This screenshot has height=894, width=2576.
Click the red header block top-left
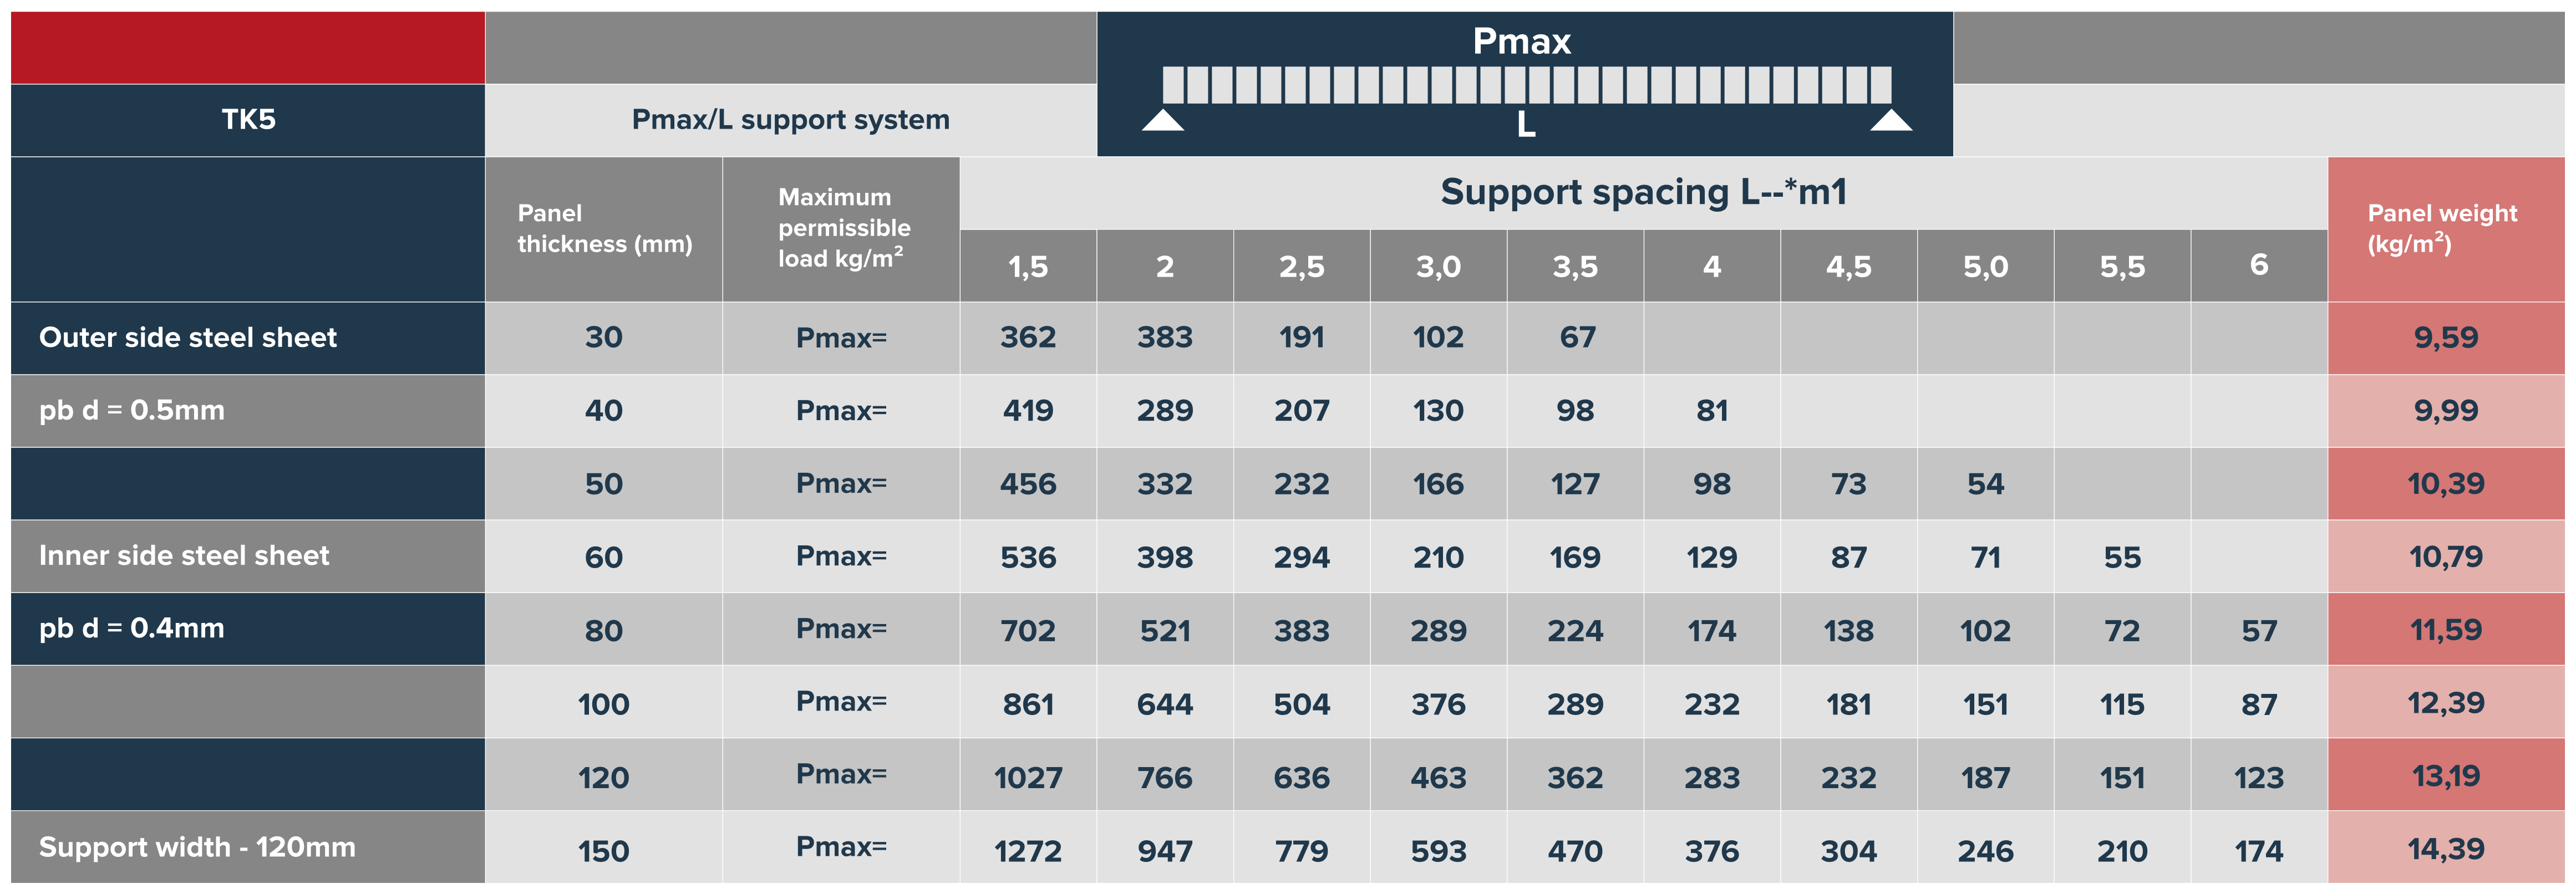(248, 47)
